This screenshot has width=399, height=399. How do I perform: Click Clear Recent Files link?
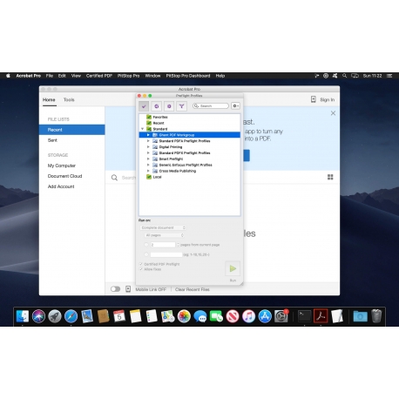(x=192, y=289)
